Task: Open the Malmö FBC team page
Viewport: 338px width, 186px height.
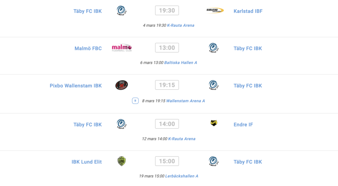Action: pos(88,48)
